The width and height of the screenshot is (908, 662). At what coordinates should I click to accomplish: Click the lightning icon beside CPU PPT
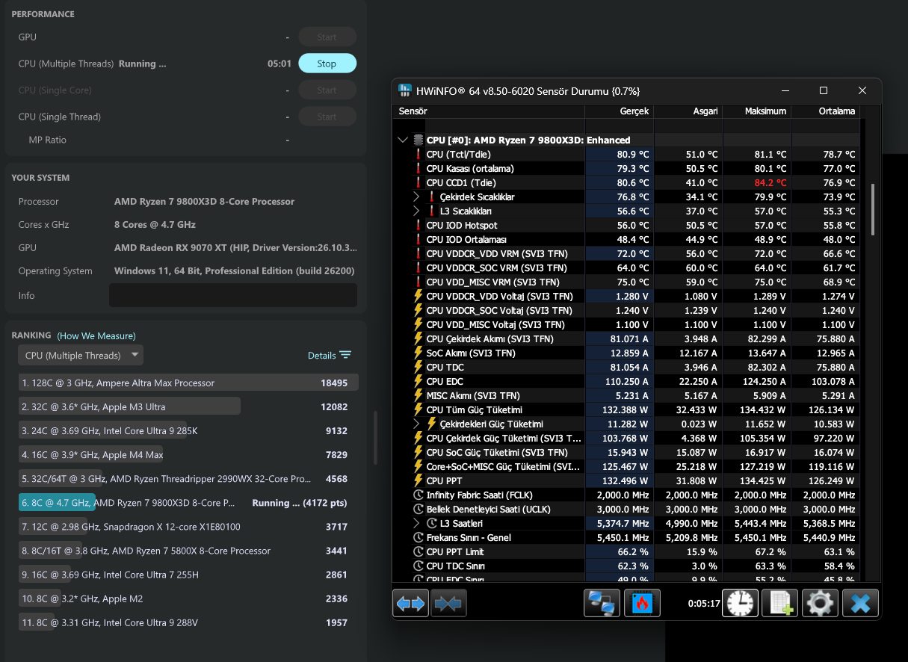tap(419, 481)
